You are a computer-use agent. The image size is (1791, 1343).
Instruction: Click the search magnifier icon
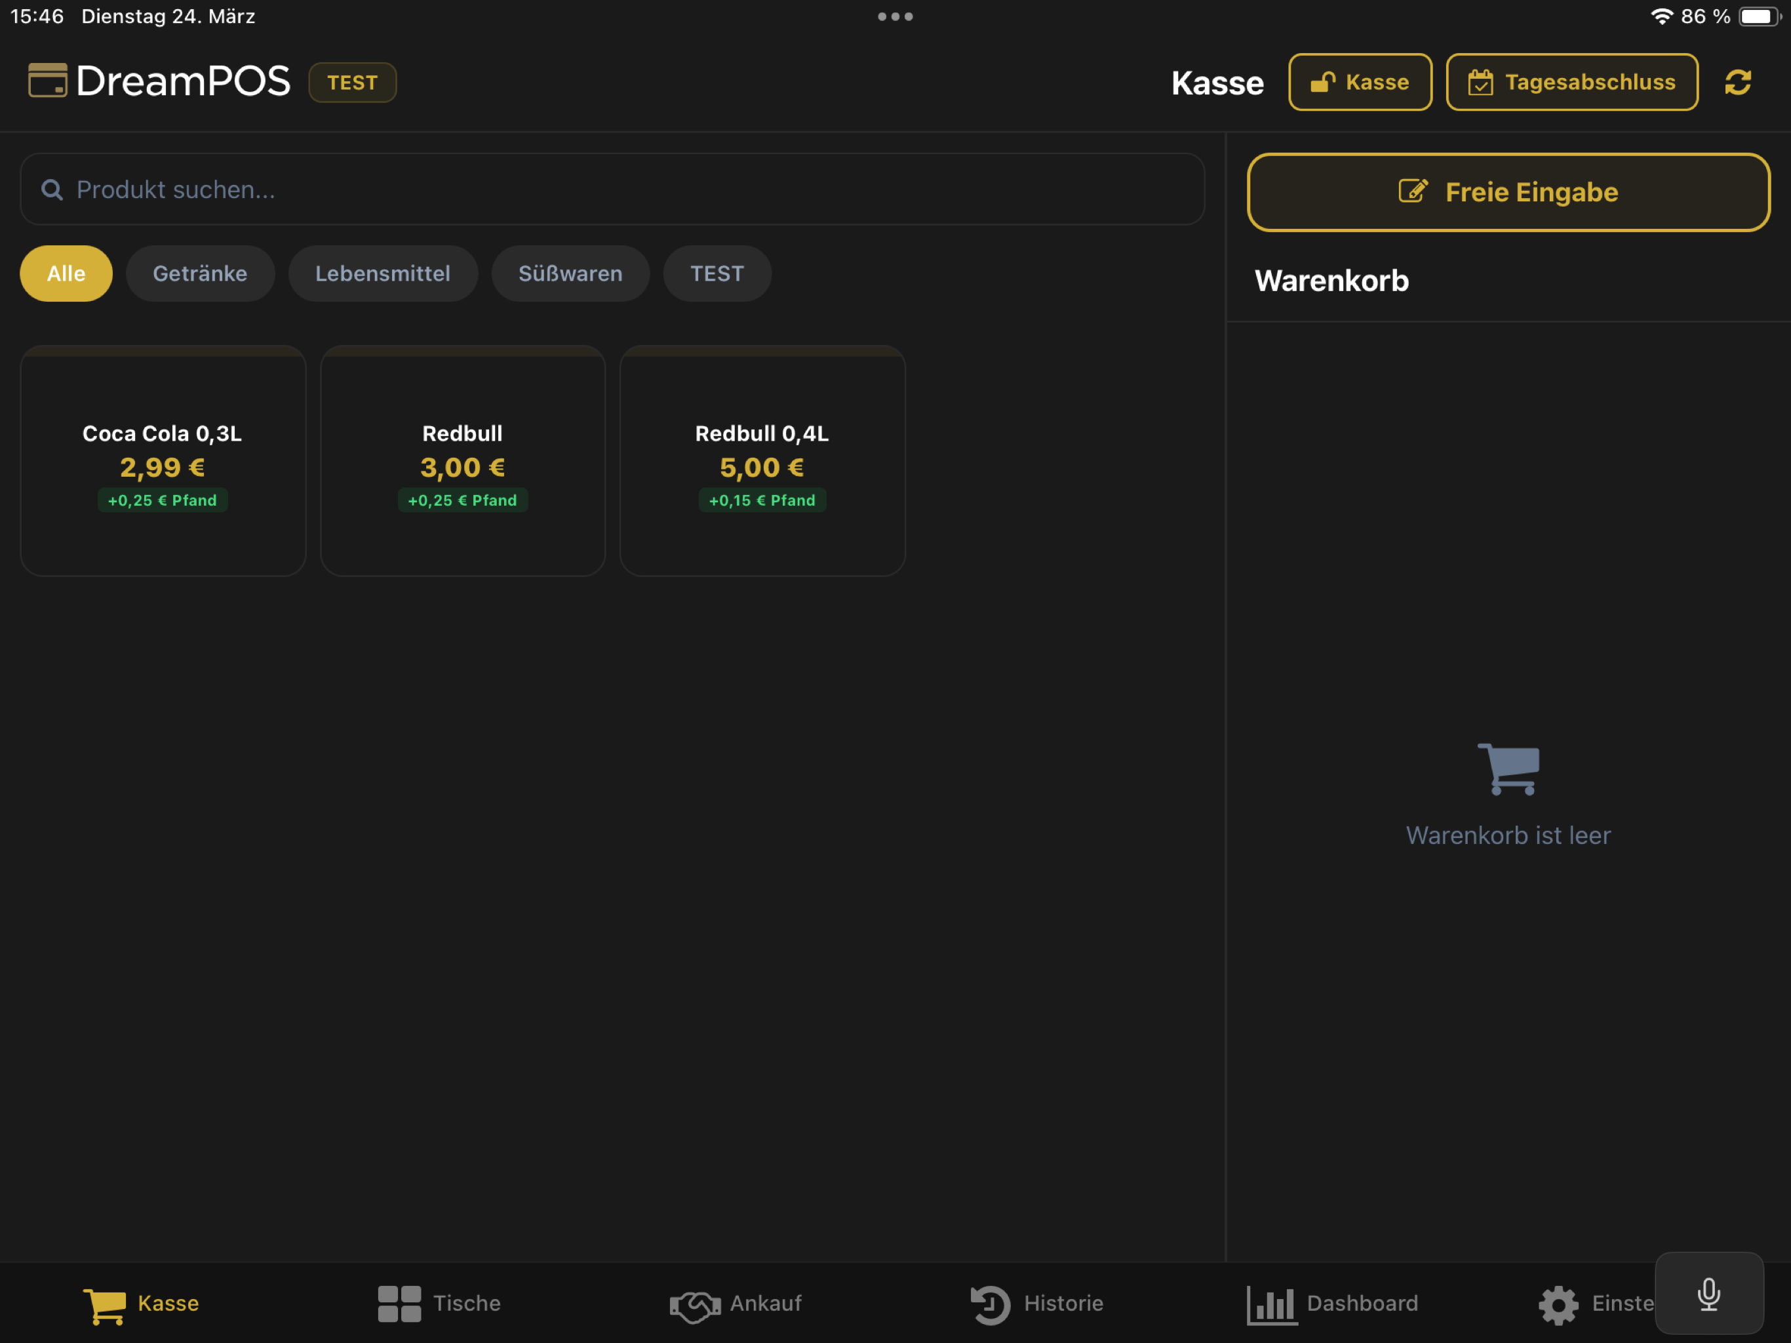[52, 190]
